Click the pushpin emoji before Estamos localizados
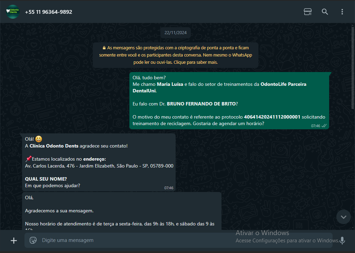This screenshot has width=355, height=253. 28,159
